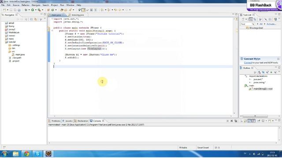This screenshot has width=282, height=158.
Task: Click the Print toolbar icon
Action: click(19, 10)
